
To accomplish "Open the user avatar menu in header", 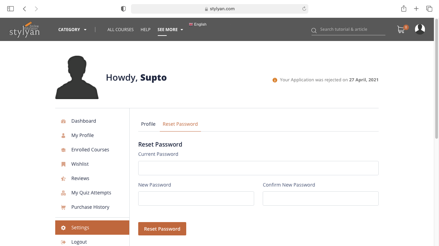I will [420, 29].
